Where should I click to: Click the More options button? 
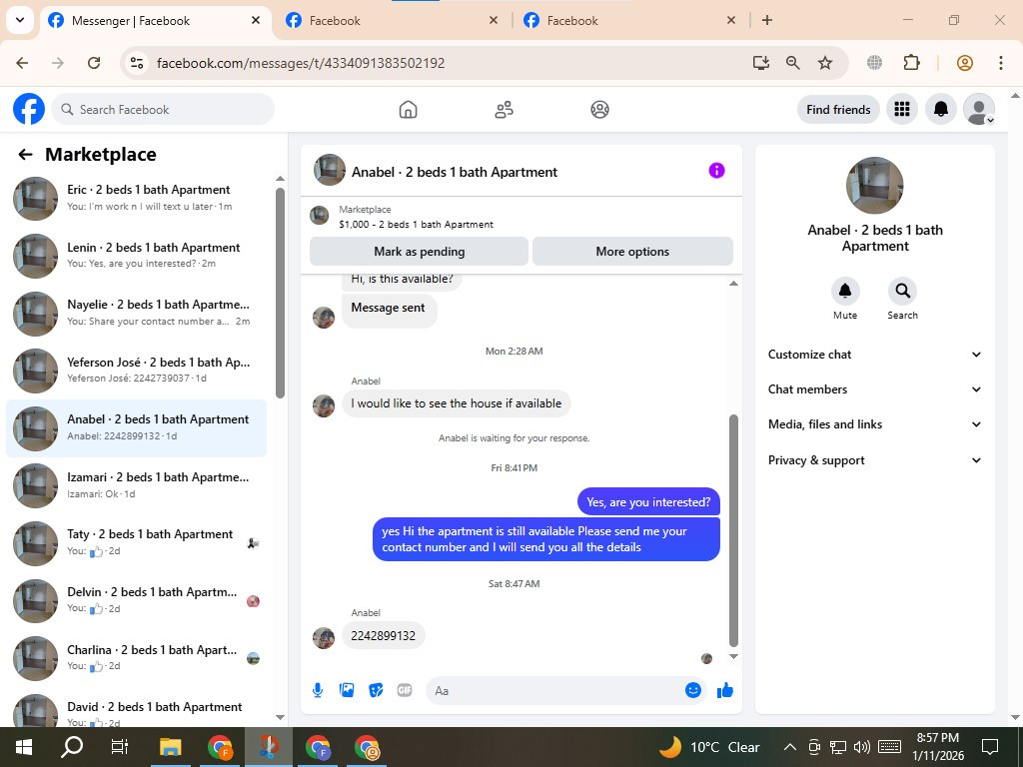pos(632,251)
